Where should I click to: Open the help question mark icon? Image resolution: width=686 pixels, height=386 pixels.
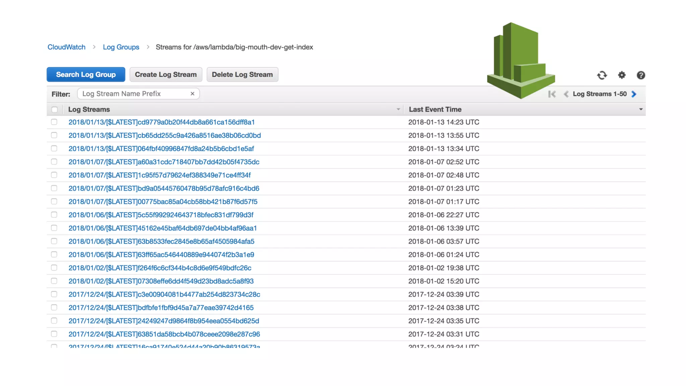[641, 75]
